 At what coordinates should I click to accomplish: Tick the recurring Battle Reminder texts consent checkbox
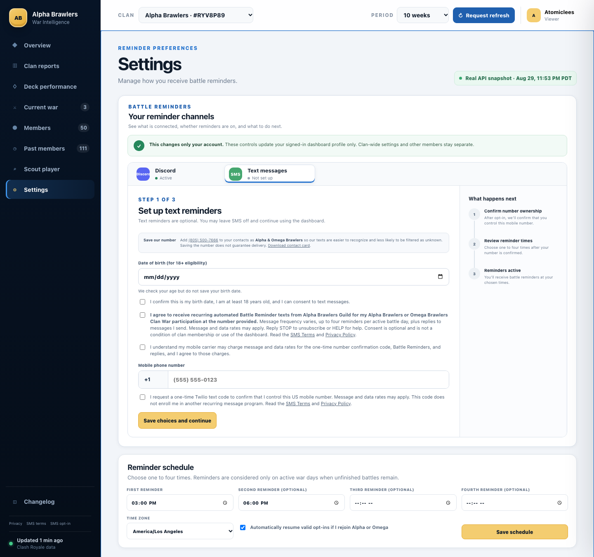(142, 315)
